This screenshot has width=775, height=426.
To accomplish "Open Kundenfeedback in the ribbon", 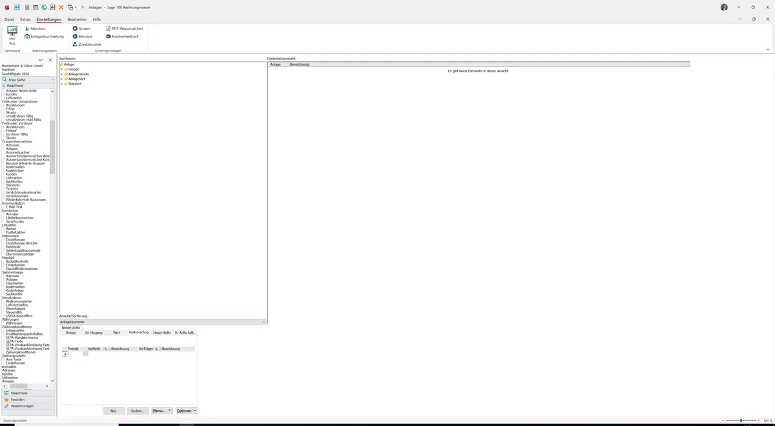I will tap(123, 36).
